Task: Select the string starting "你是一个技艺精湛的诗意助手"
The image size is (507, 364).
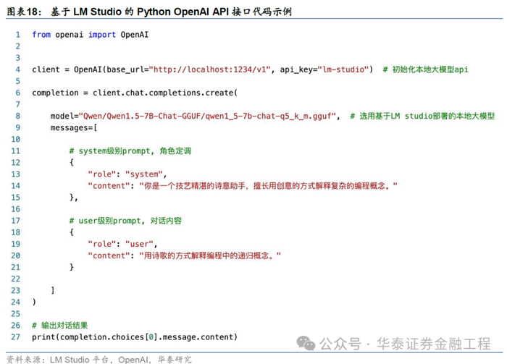Action: (269, 186)
